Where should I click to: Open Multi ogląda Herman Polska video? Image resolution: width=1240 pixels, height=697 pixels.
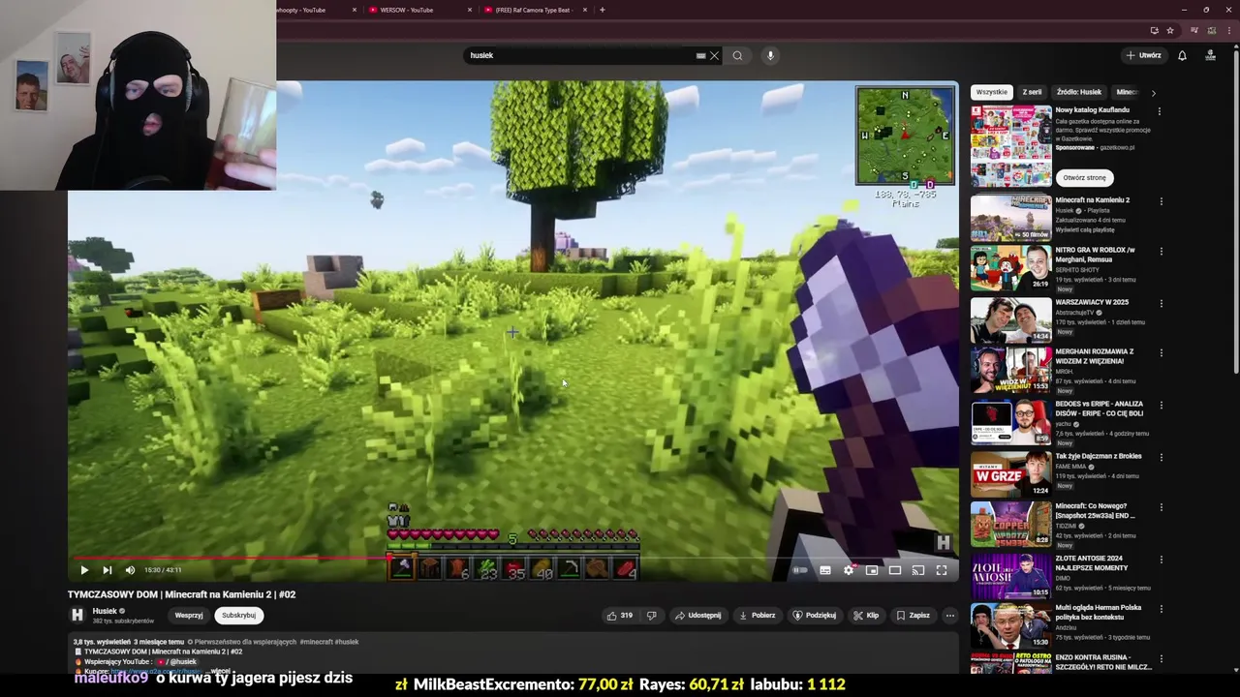coord(1010,625)
